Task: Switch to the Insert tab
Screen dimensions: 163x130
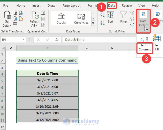Action: [x=36, y=5]
